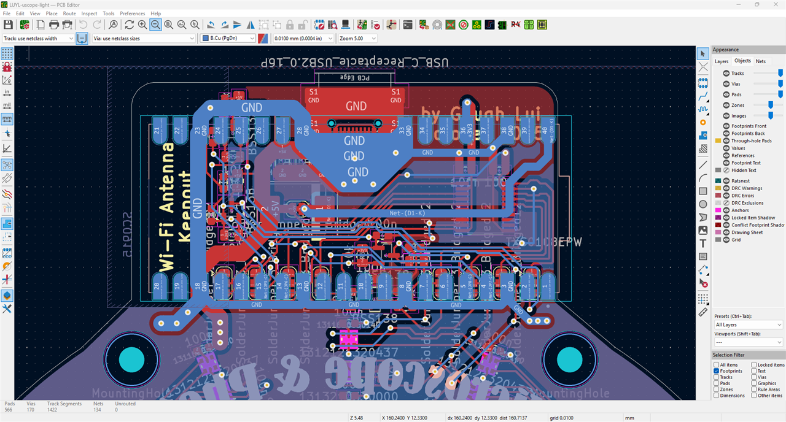Select the Add Vias tool
Viewport: 786px width, 422px height.
click(703, 122)
